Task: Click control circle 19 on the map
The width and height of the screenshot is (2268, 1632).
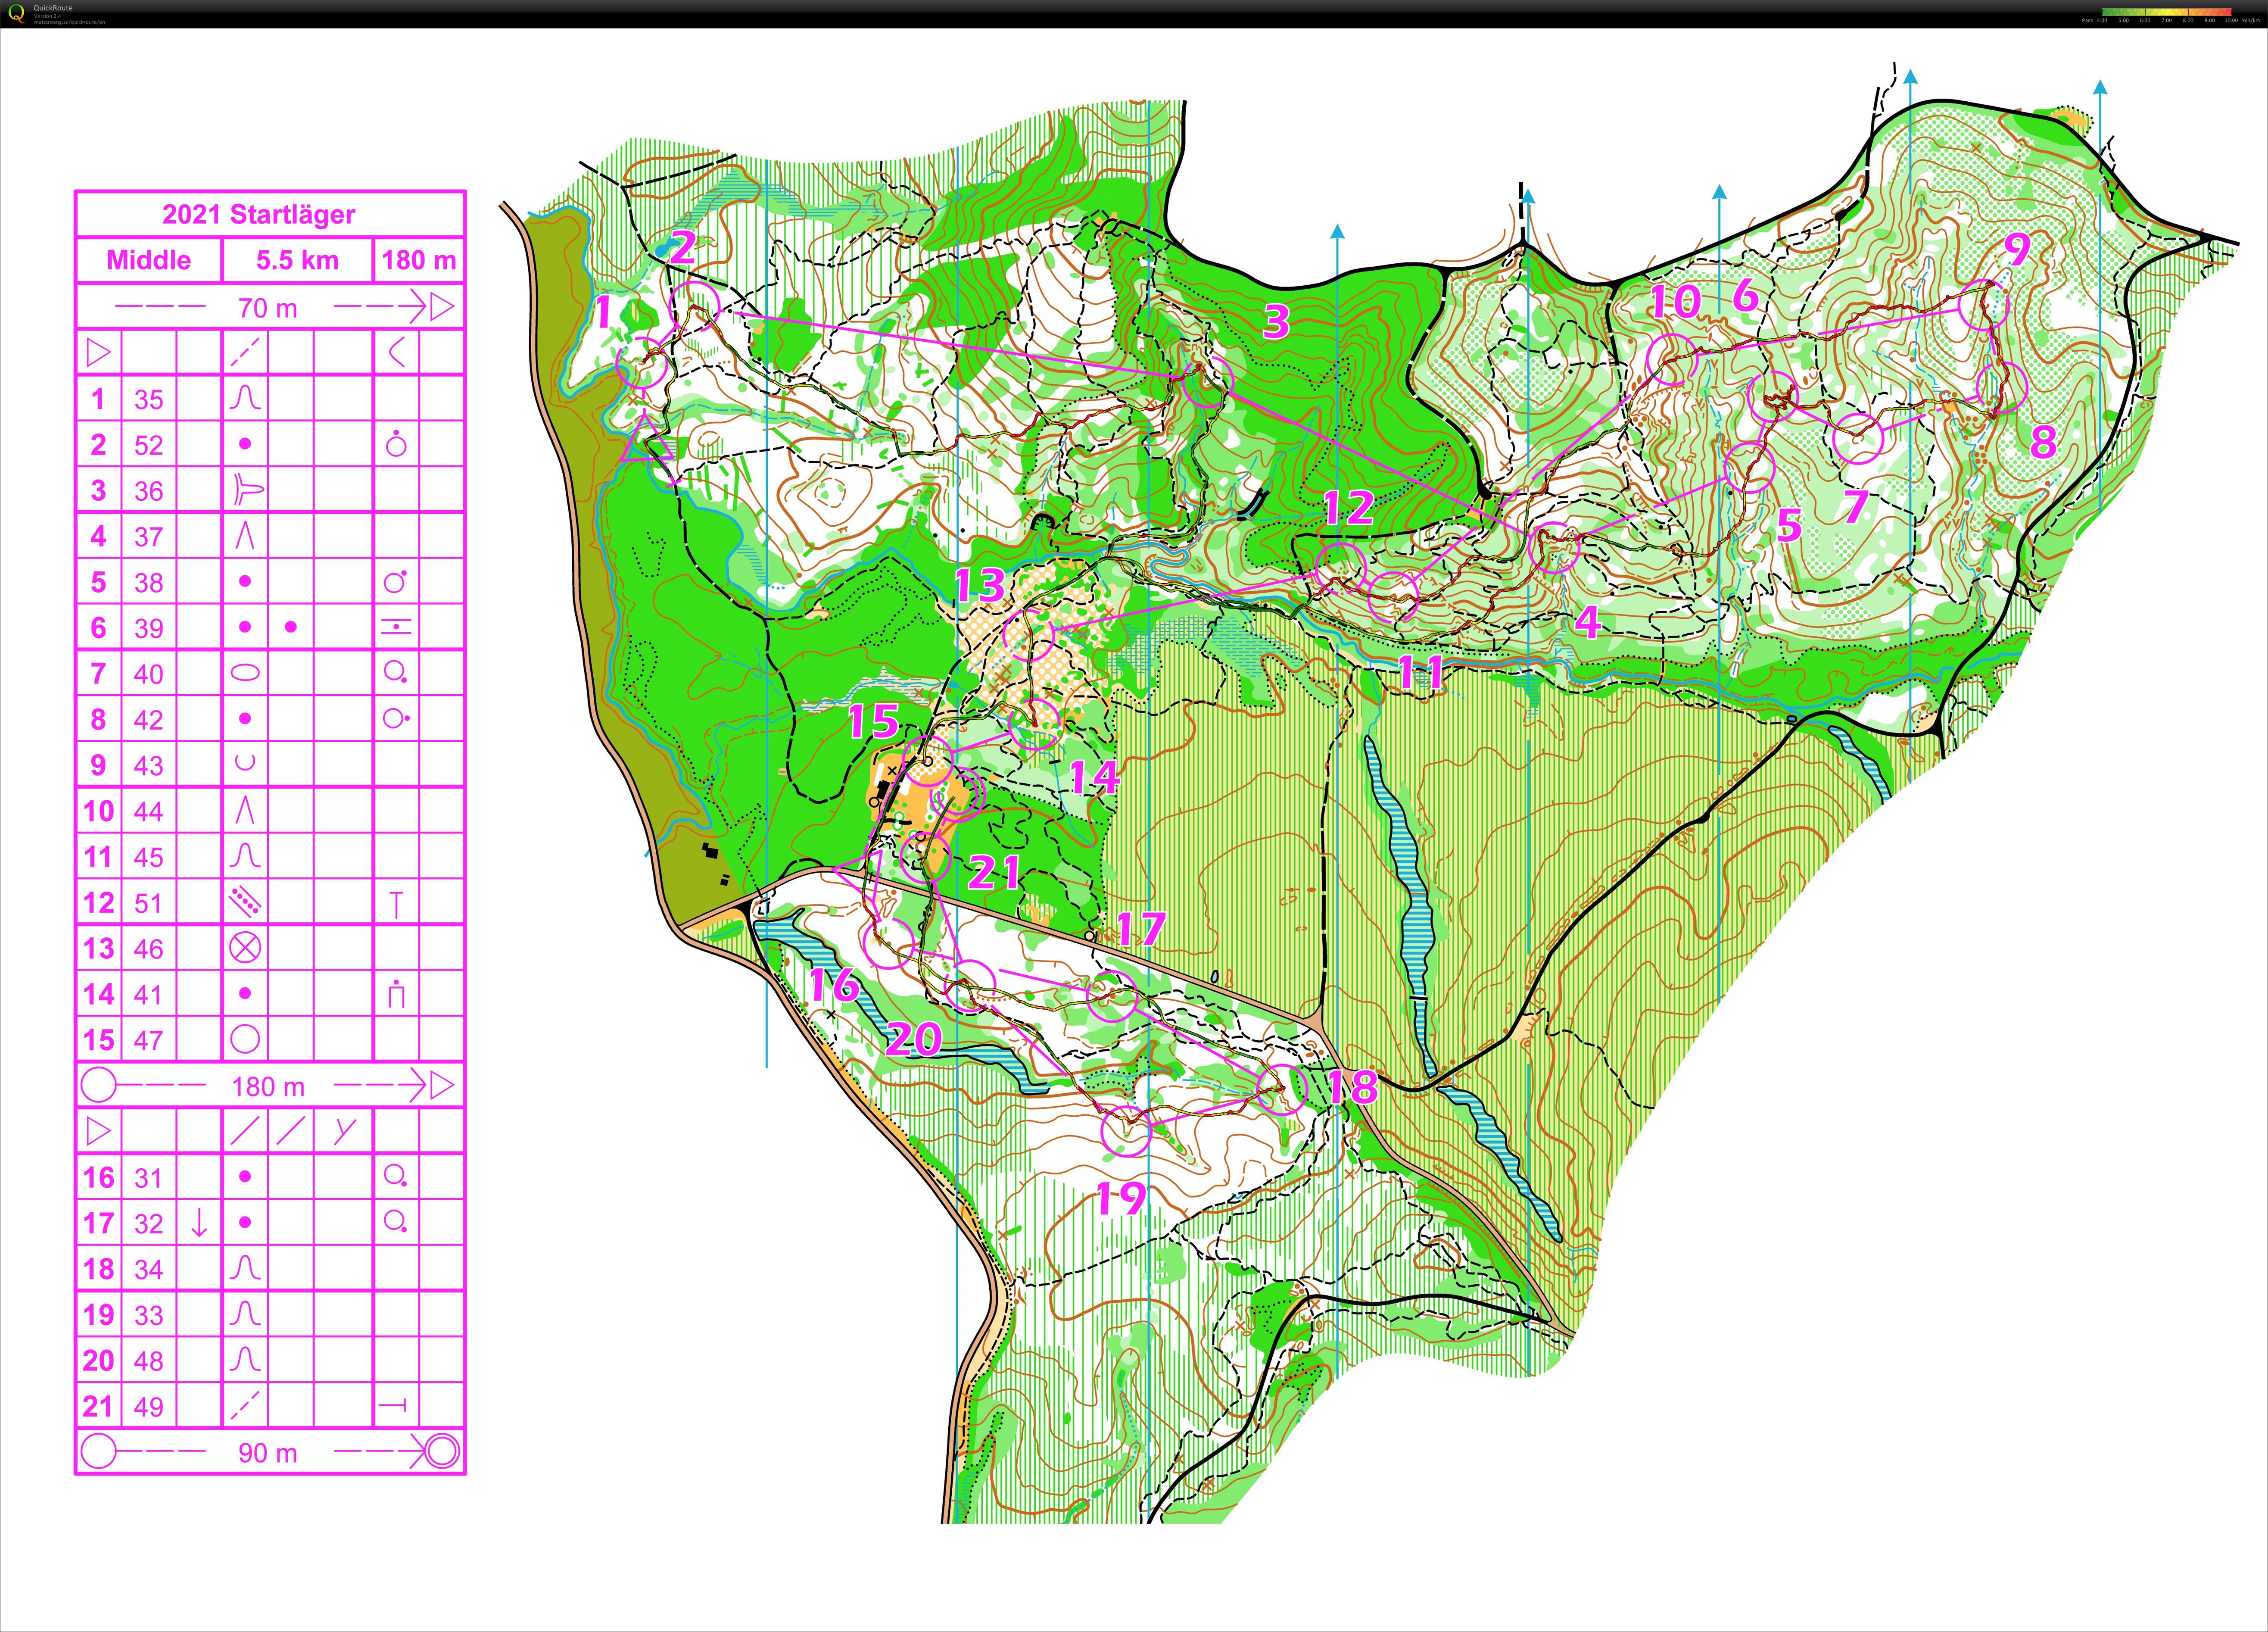Action: (x=1126, y=1131)
